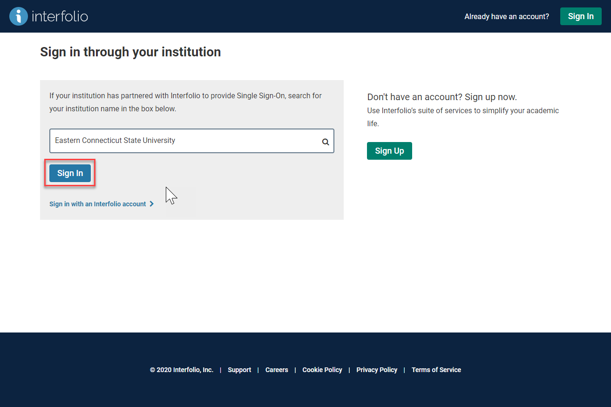Click the 'Don't have an account? Sign up now.' text
The height and width of the screenshot is (407, 611).
point(442,97)
